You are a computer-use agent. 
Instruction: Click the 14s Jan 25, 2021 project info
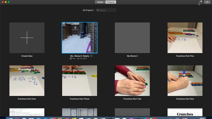tap(79, 59)
